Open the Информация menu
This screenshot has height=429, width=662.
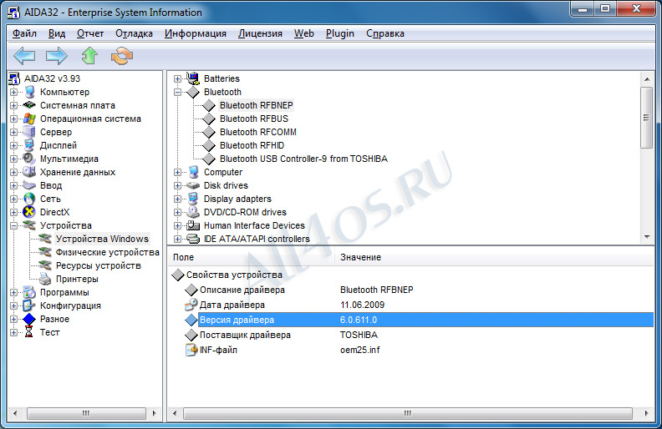pos(196,33)
